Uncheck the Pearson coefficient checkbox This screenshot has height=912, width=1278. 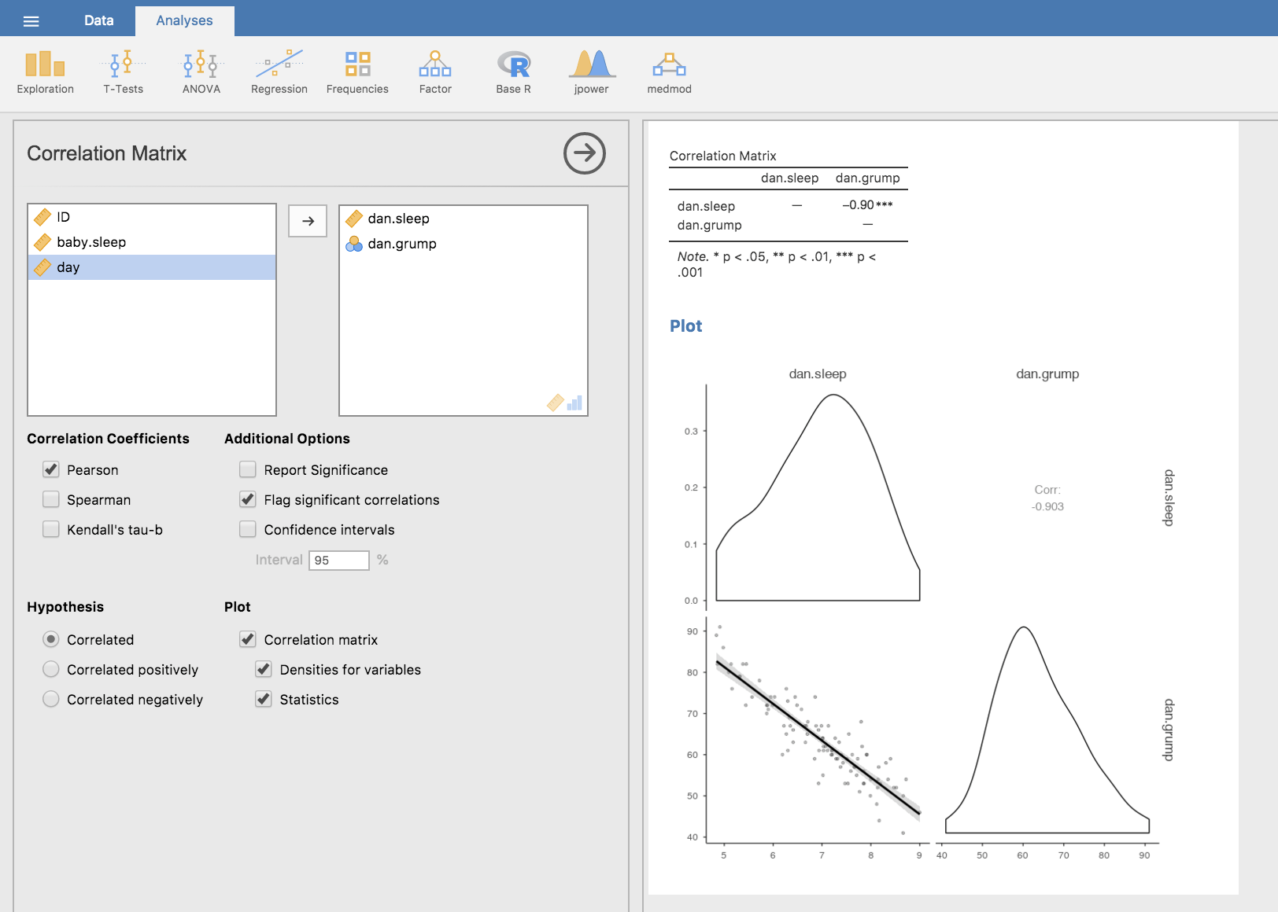point(51,469)
